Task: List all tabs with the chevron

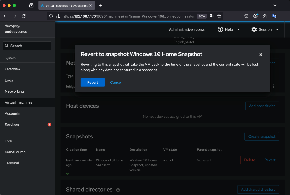Action: pyautogui.click(x=275, y=5)
